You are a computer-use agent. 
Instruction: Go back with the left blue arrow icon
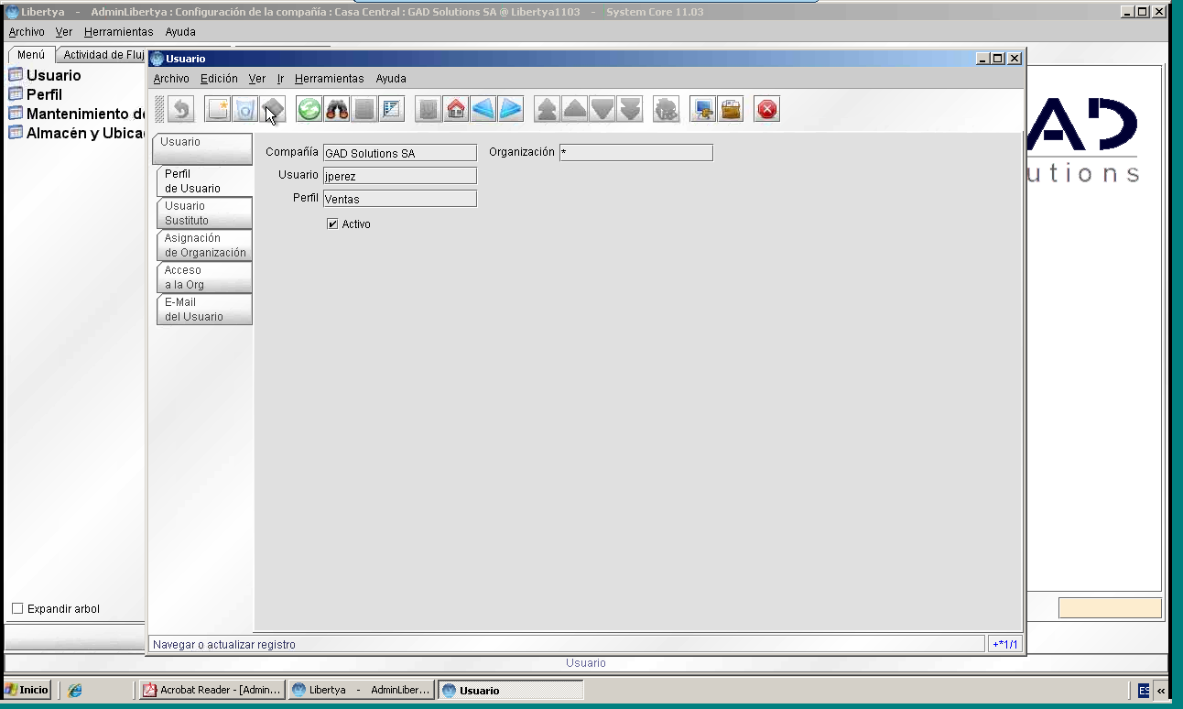(x=483, y=110)
